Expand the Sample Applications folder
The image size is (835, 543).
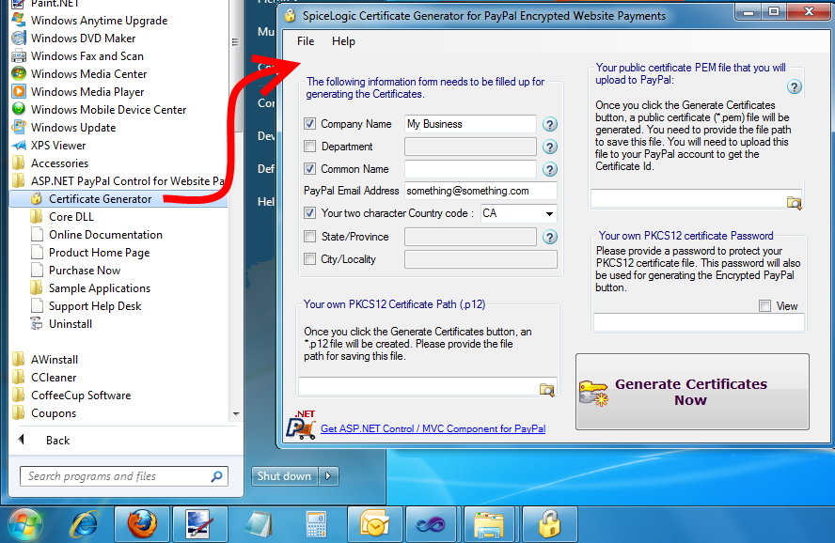click(x=100, y=288)
